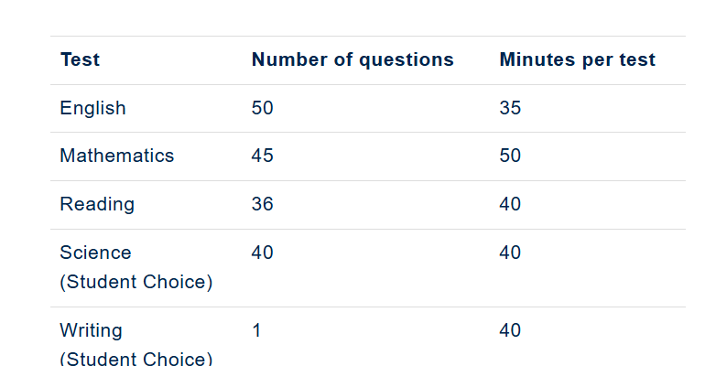This screenshot has width=705, height=366.
Task: Select the Reading row label
Action: (x=97, y=204)
